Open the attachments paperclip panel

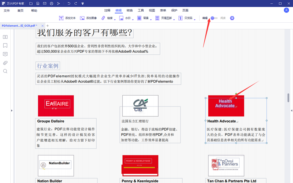coord(5,63)
